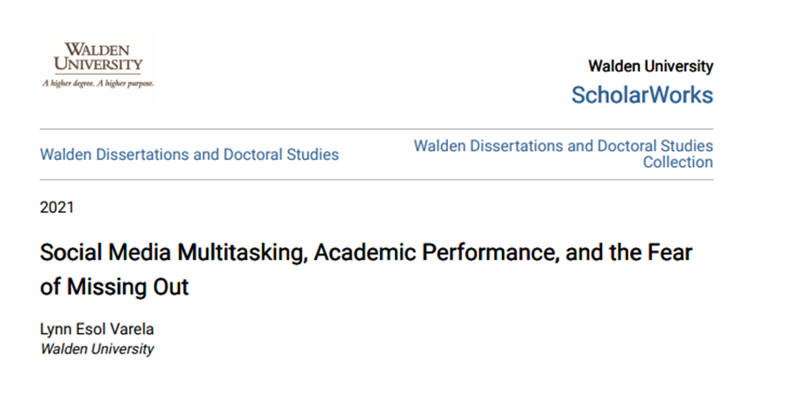Click the word 'Collection' in right link
Screen dimensions: 804x403
click(678, 163)
